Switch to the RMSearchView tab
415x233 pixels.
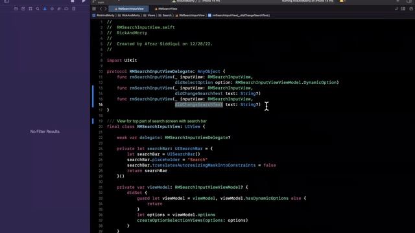pos(166,8)
